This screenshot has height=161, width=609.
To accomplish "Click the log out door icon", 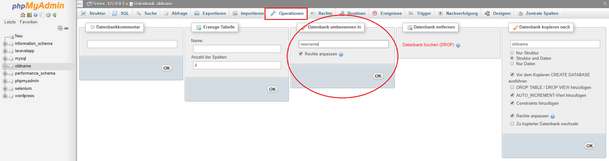I will (29, 15).
